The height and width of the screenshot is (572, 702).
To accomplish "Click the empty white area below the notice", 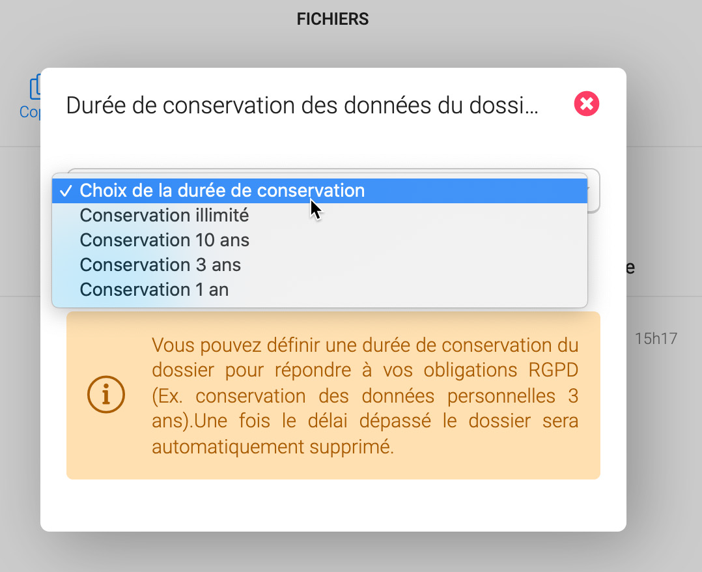I will 333,505.
